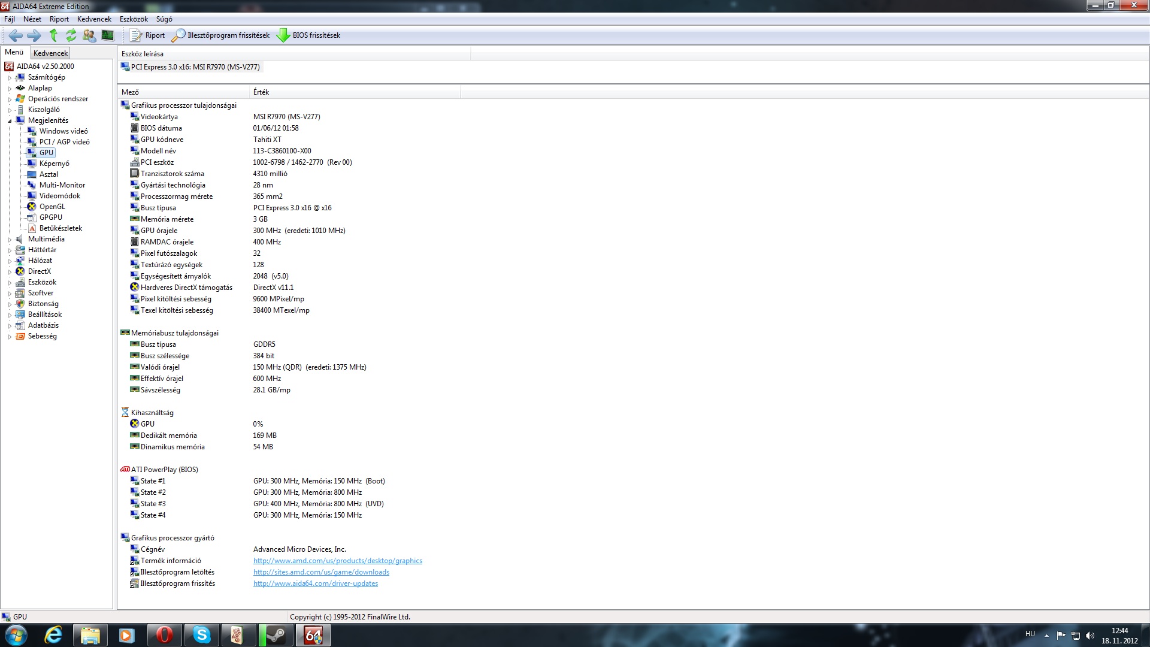Expand the Operációs rendszer node
This screenshot has height=647, width=1150.
coord(10,99)
